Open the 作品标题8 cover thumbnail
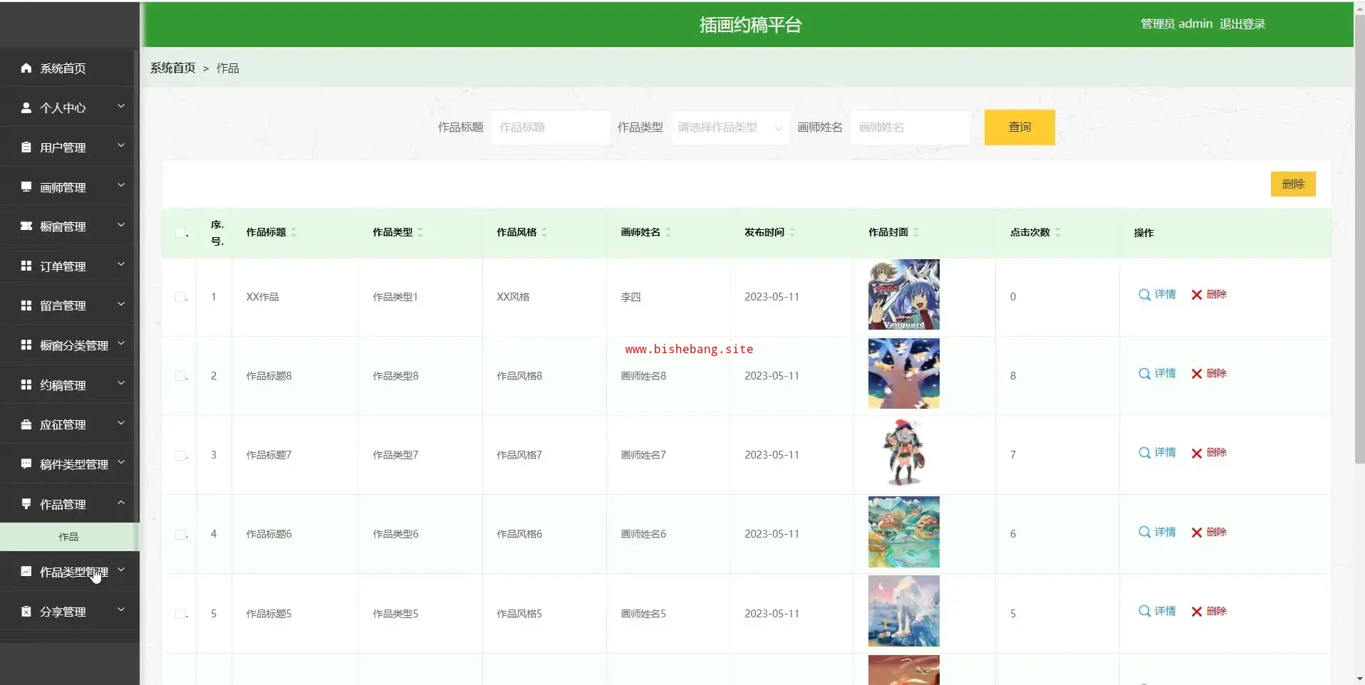1365x685 pixels. [x=903, y=374]
